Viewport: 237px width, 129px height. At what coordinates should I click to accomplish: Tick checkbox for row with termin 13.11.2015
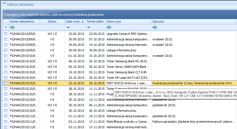pos(6,100)
